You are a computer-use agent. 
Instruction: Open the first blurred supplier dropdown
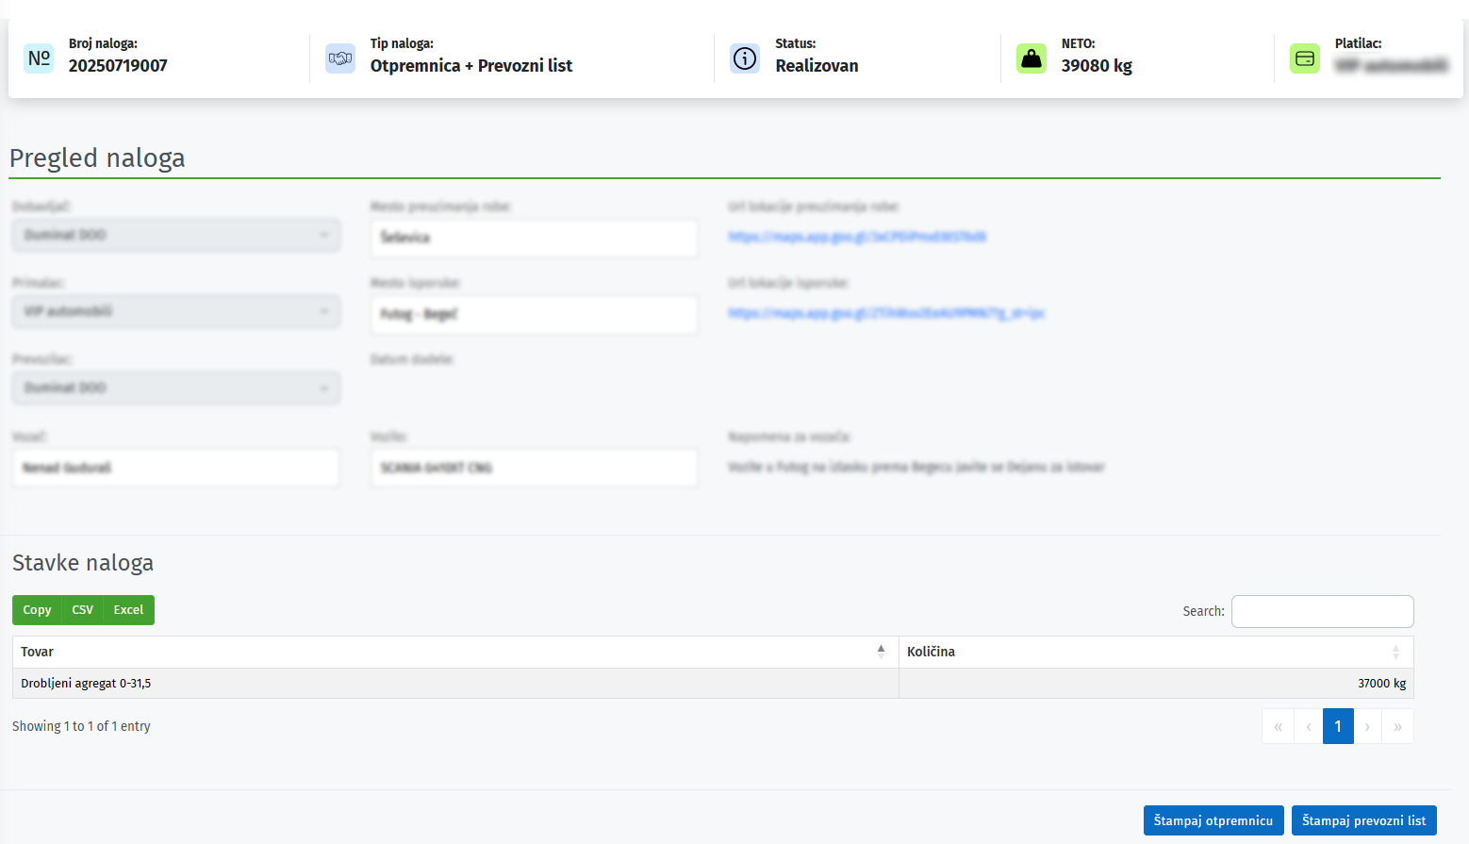point(176,235)
